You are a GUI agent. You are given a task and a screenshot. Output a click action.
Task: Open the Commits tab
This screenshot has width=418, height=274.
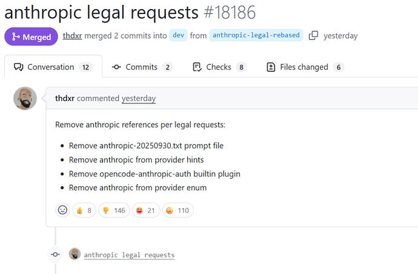[x=142, y=67]
